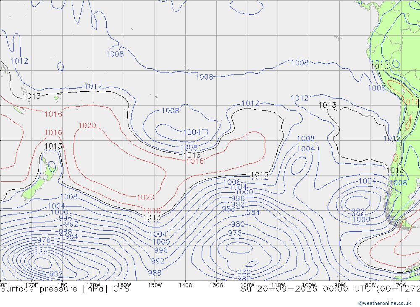The width and height of the screenshot is (420, 307).
Task: Click the 90W longitude axis label
Action: point(340,285)
